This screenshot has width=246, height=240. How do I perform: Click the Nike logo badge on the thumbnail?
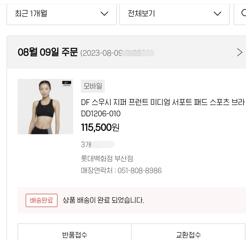(x=66, y=84)
